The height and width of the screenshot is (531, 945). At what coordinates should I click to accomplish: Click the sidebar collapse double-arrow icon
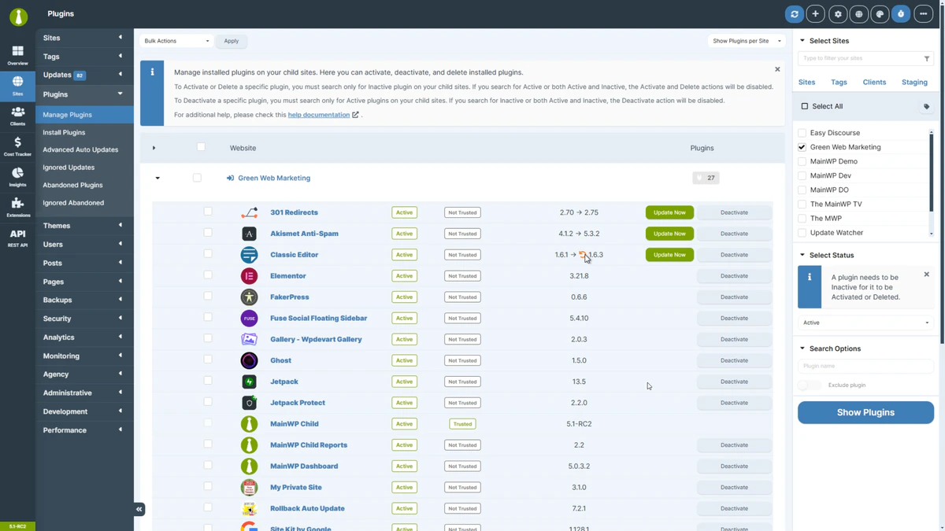(139, 510)
